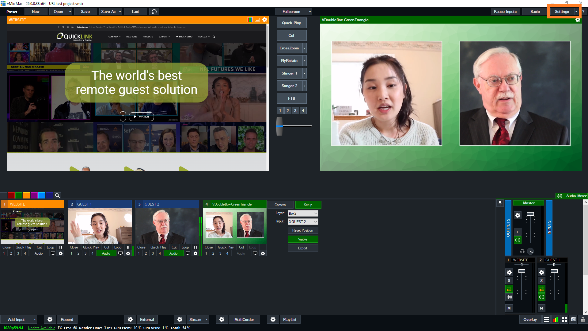Open VDoubleBox input thumbnail settings gear
The image size is (588, 331).
[263, 253]
